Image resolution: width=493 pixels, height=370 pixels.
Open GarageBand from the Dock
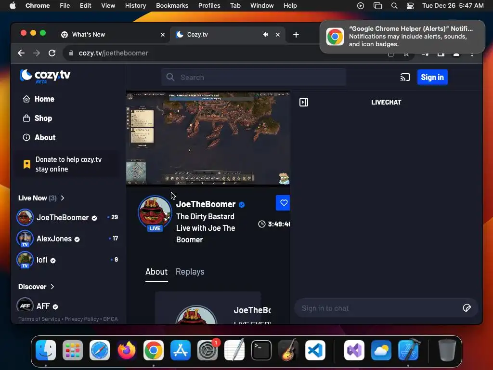point(288,350)
